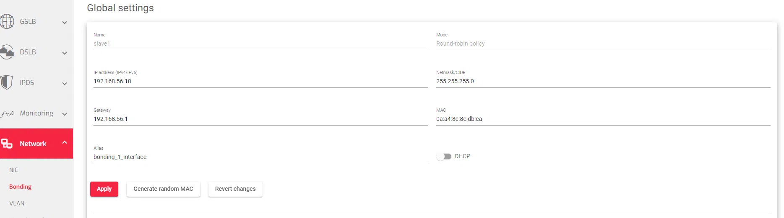Expand the DSLB menu chevron
This screenshot has width=784, height=218.
click(x=65, y=53)
